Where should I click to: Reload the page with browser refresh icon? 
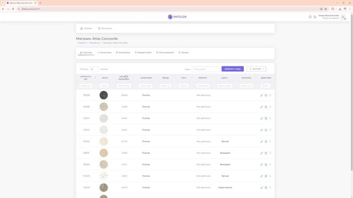click(13, 9)
